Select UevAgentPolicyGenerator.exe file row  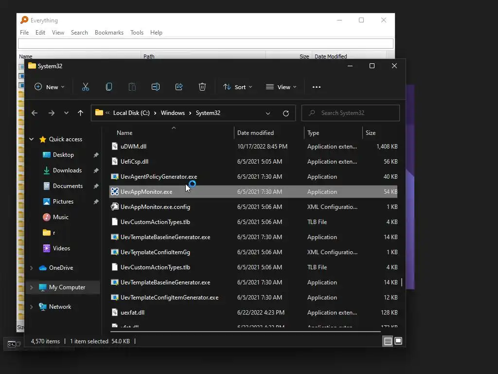[253, 176]
